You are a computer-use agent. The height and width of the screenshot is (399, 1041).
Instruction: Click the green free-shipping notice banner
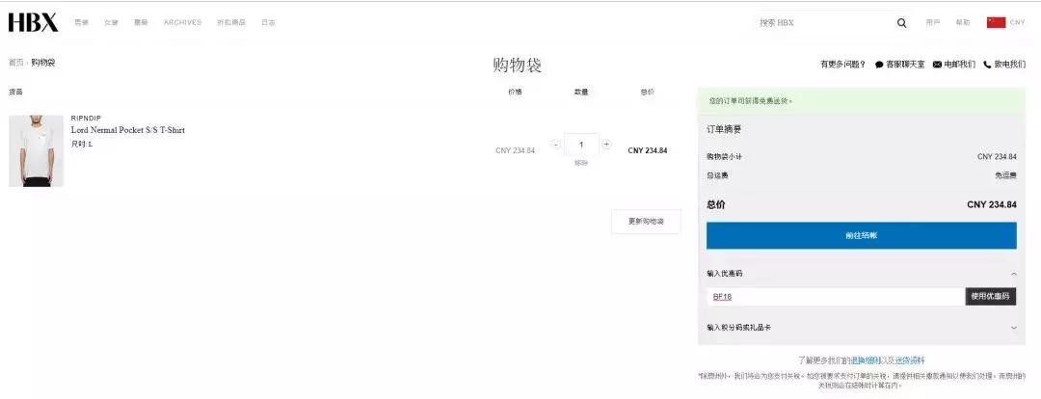861,101
